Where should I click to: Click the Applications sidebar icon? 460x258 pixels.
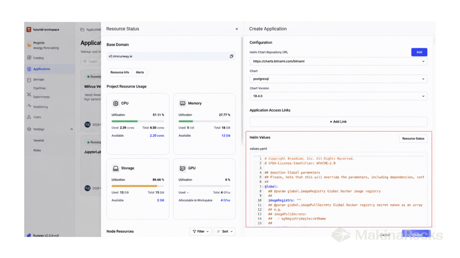point(29,69)
